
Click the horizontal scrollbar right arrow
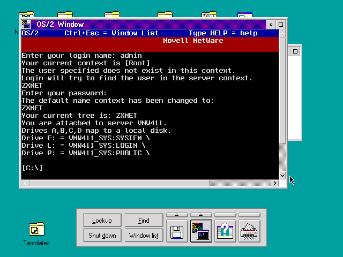pos(275,183)
